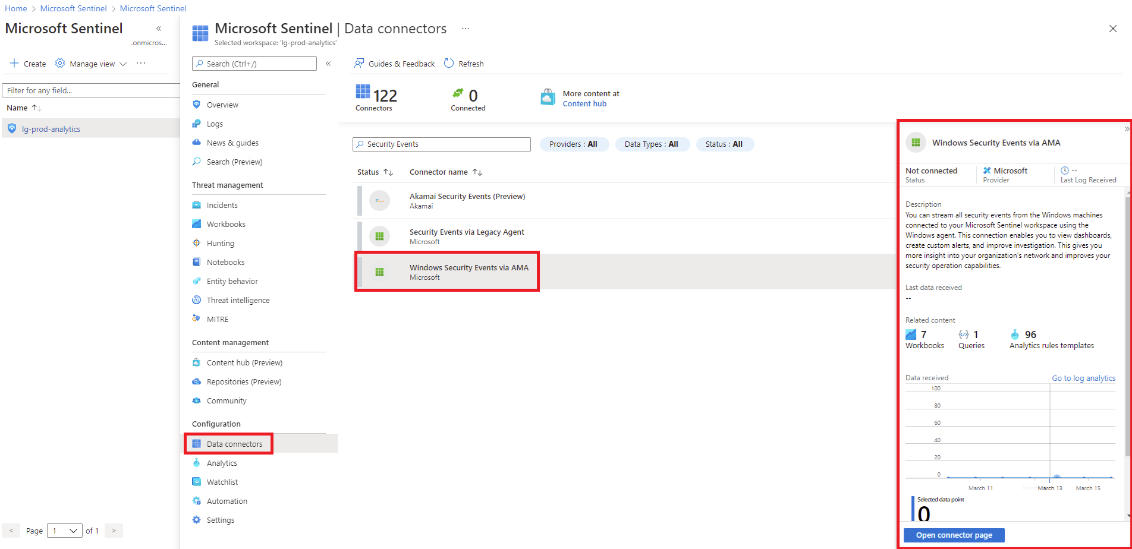
Task: Open the Hunting target icon
Action: (196, 243)
